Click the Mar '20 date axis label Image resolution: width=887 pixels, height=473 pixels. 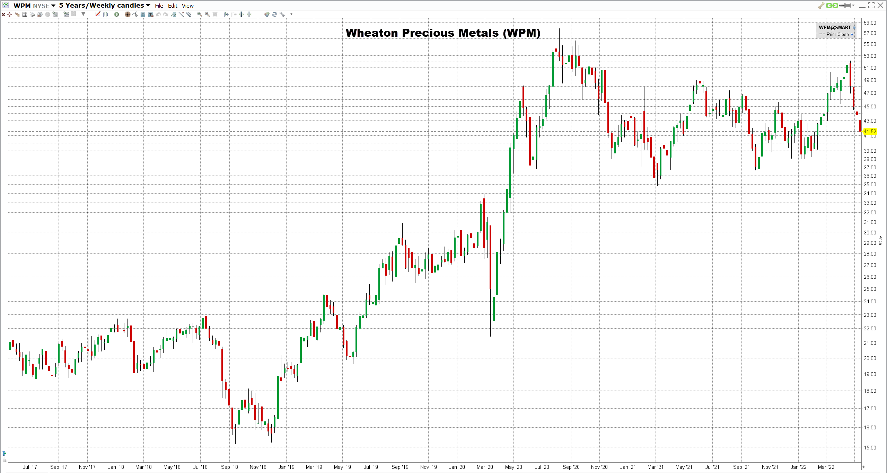(485, 467)
